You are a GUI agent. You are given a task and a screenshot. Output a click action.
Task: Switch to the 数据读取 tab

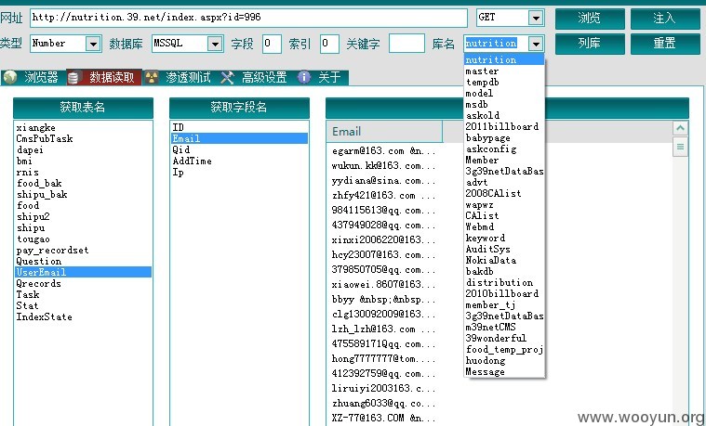pos(104,77)
